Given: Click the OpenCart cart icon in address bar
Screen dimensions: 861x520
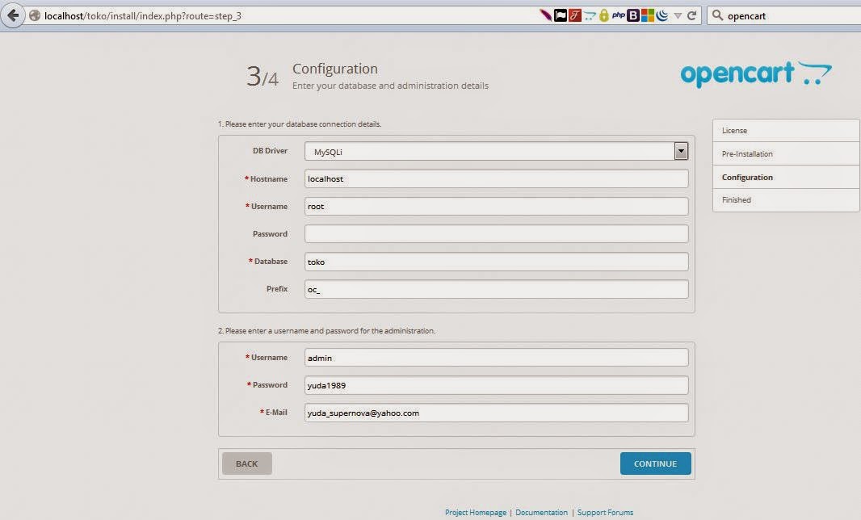Looking at the screenshot, I should coord(590,16).
